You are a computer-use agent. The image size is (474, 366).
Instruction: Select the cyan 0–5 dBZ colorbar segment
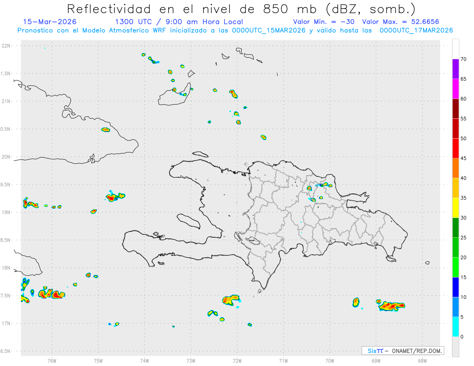coord(455,327)
